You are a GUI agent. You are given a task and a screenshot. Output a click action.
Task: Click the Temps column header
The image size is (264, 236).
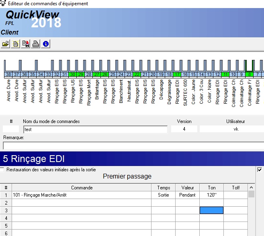click(164, 187)
